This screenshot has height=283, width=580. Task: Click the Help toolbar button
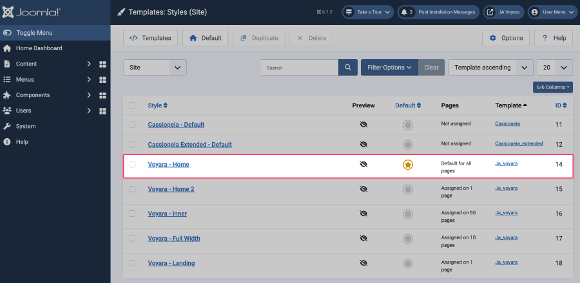pos(554,38)
